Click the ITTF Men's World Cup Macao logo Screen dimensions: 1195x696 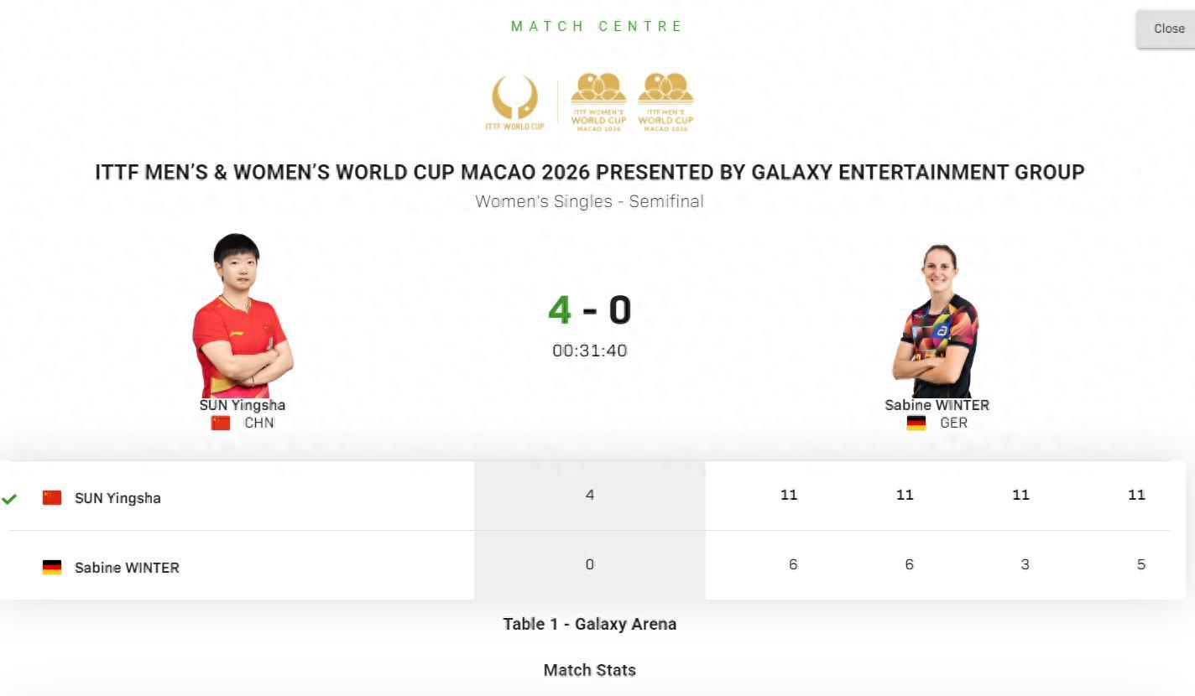point(665,101)
